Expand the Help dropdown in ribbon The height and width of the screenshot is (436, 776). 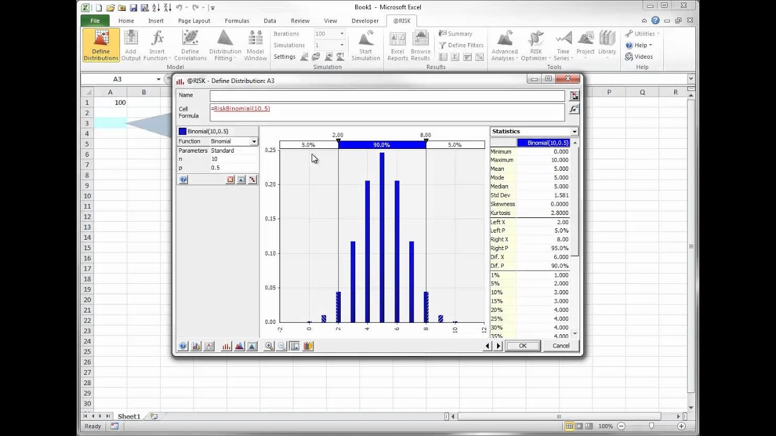click(638, 45)
